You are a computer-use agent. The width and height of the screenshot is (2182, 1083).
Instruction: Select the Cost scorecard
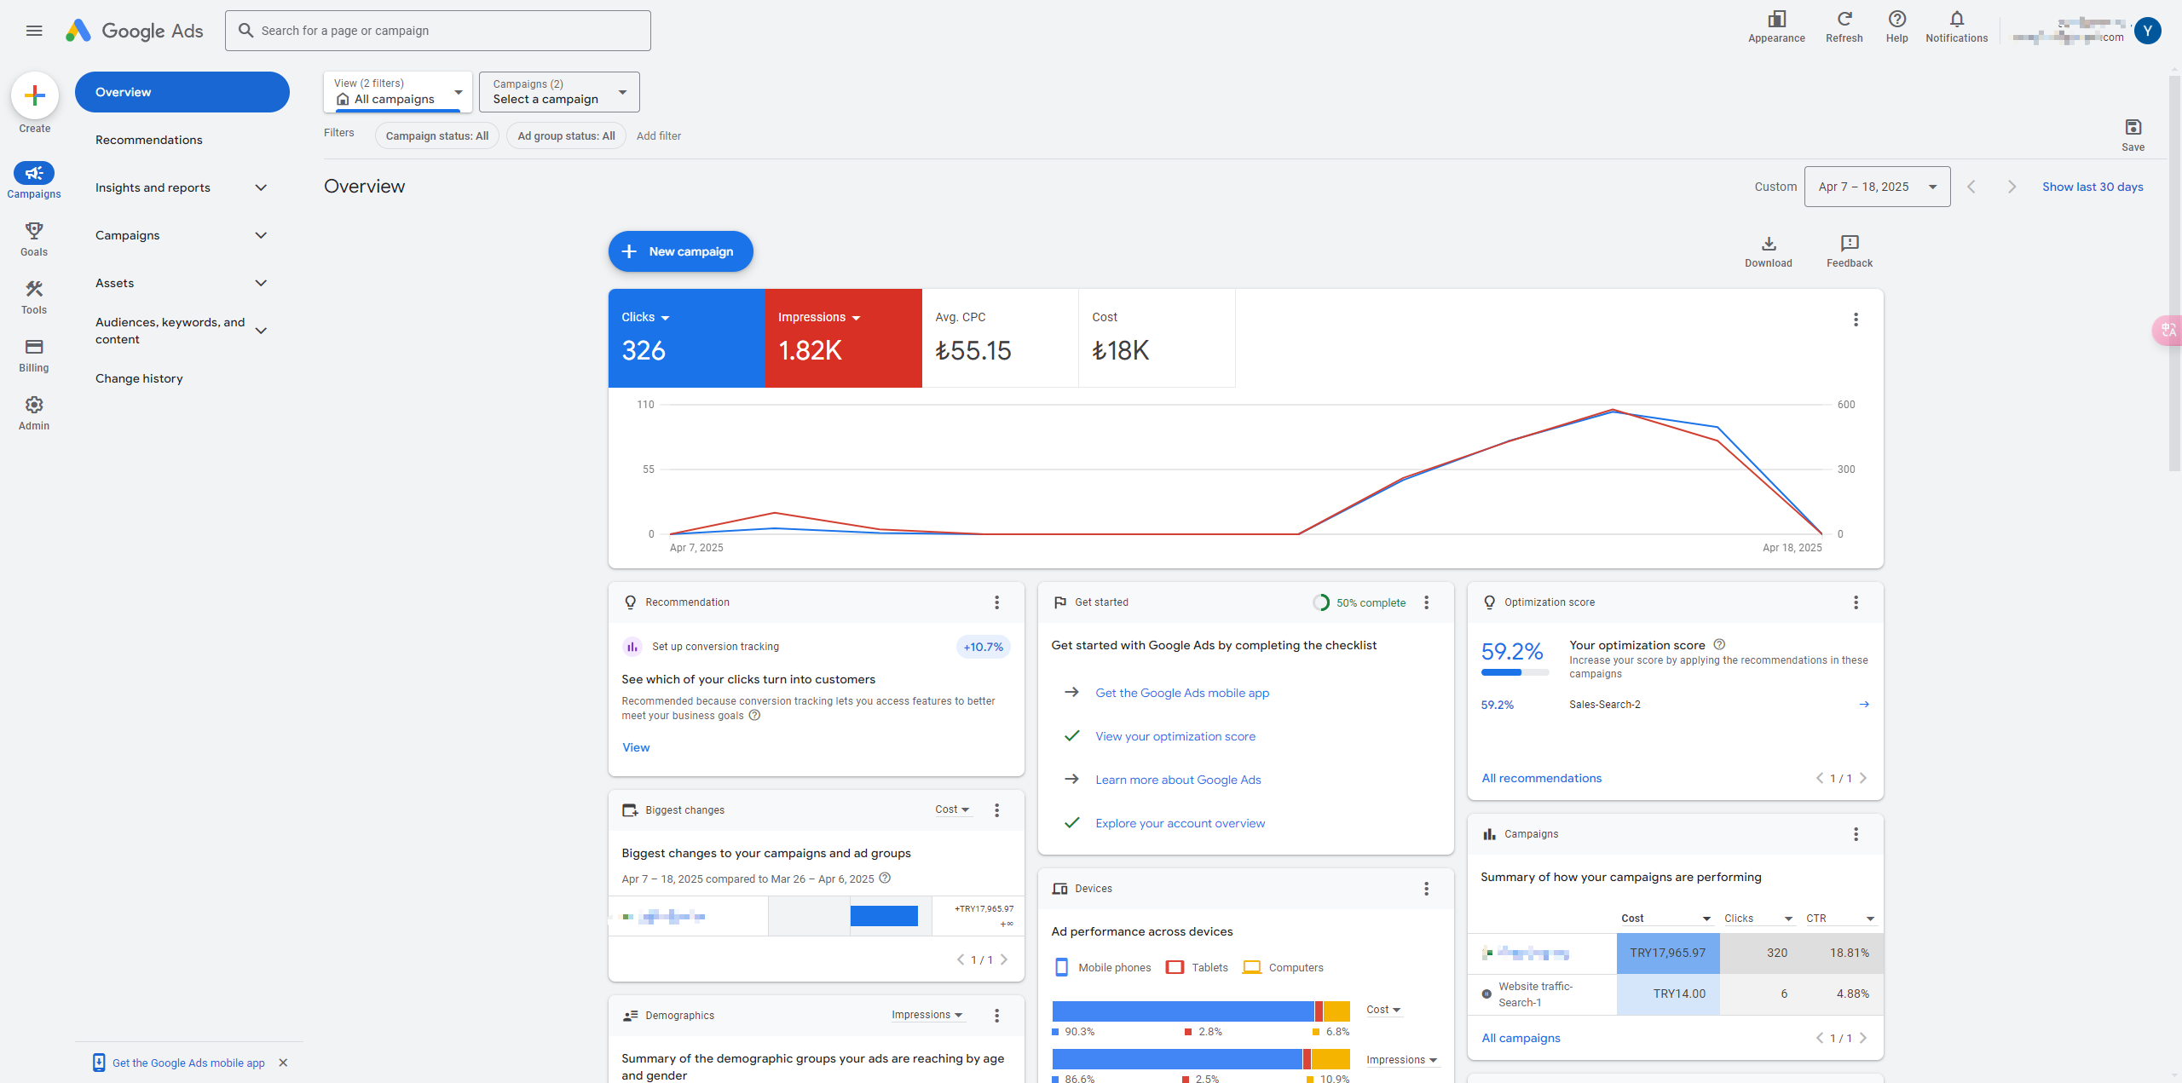pyautogui.click(x=1157, y=338)
